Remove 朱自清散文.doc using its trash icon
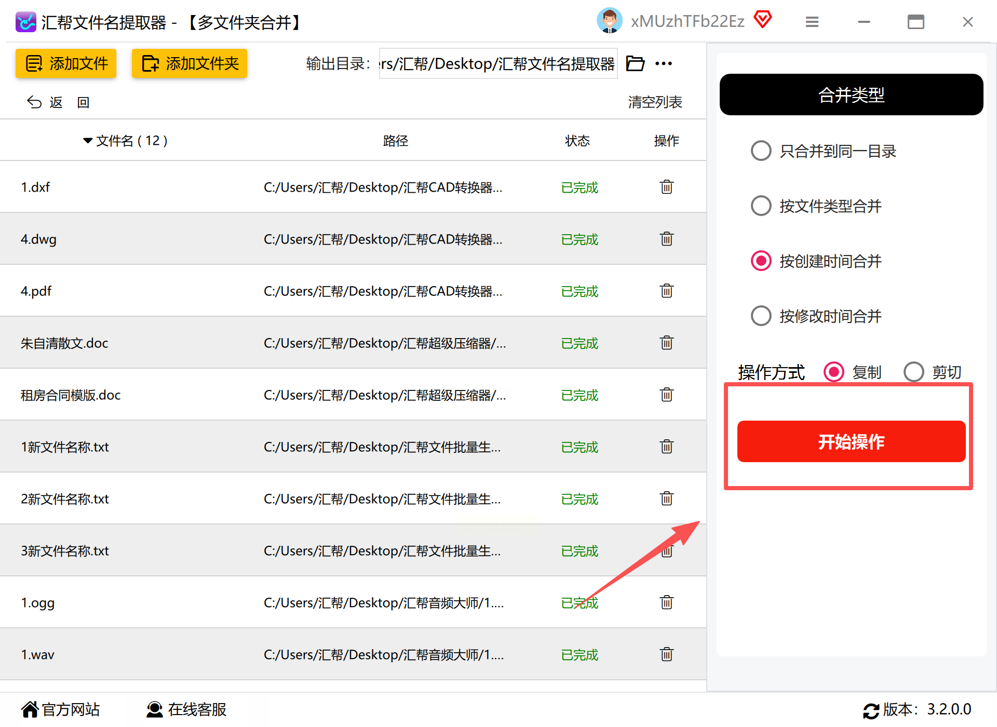 [x=666, y=343]
